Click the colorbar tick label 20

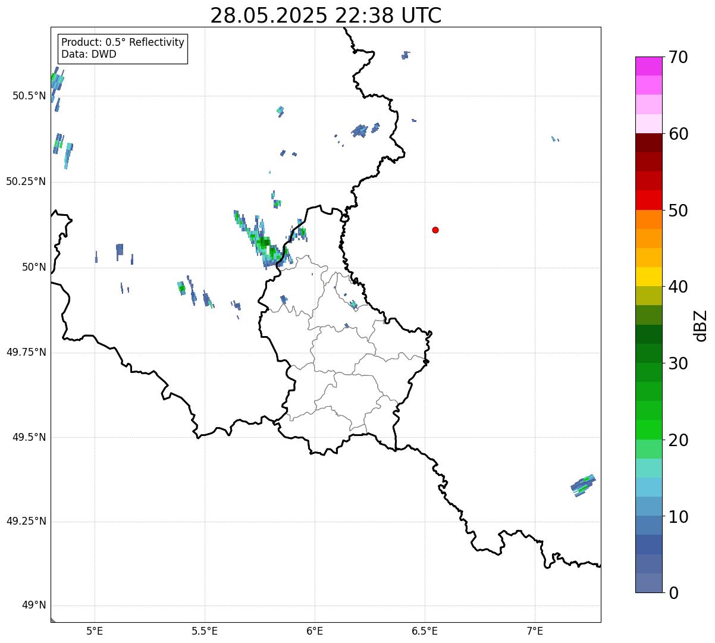coord(679,440)
